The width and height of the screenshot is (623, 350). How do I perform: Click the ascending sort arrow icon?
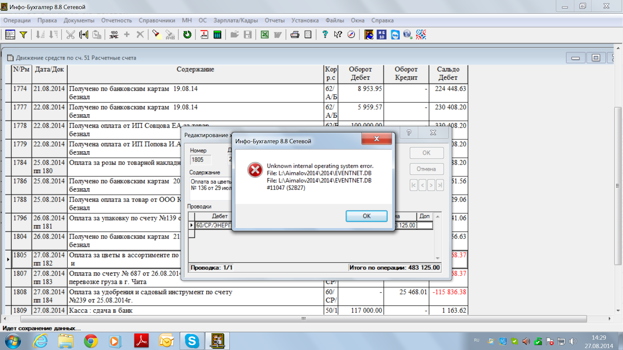(x=40, y=34)
